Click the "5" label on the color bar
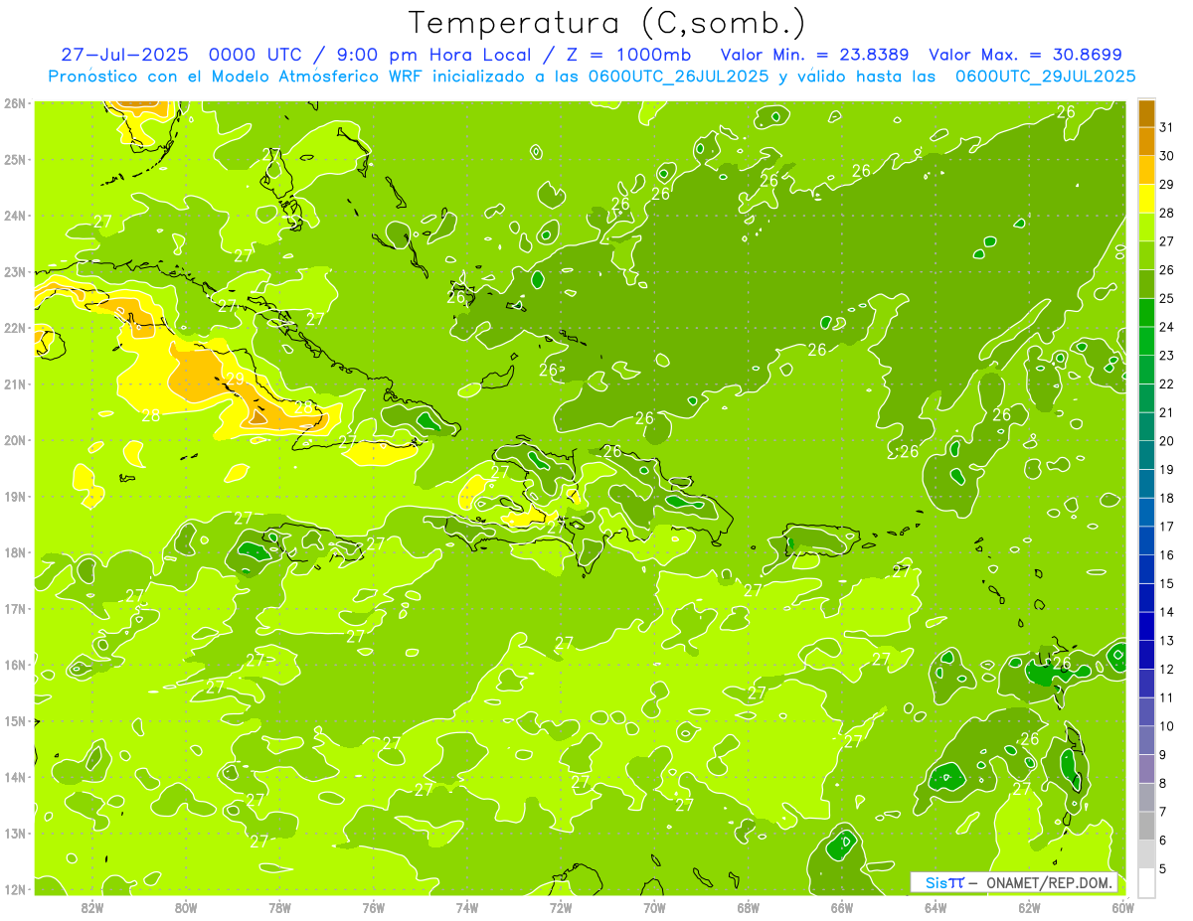Viewport: 1193px width, 921px height. pyautogui.click(x=1164, y=868)
